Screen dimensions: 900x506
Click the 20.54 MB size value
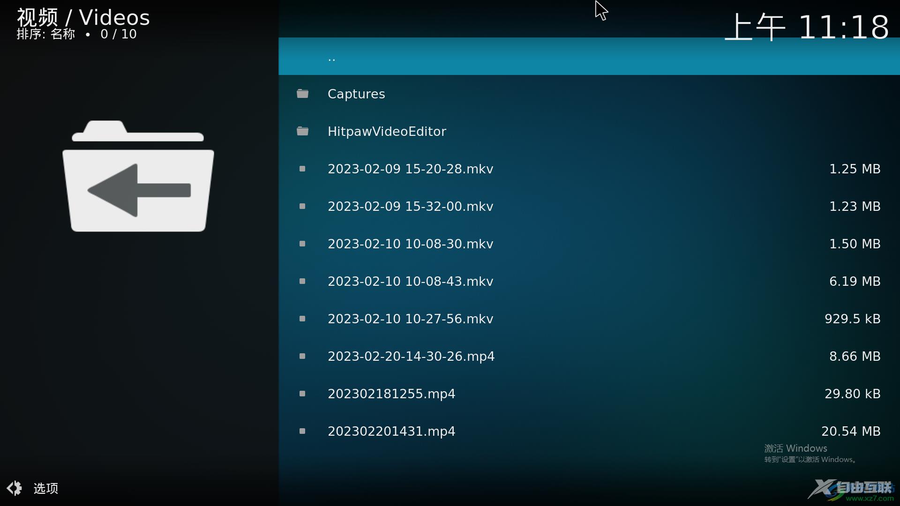click(x=851, y=431)
